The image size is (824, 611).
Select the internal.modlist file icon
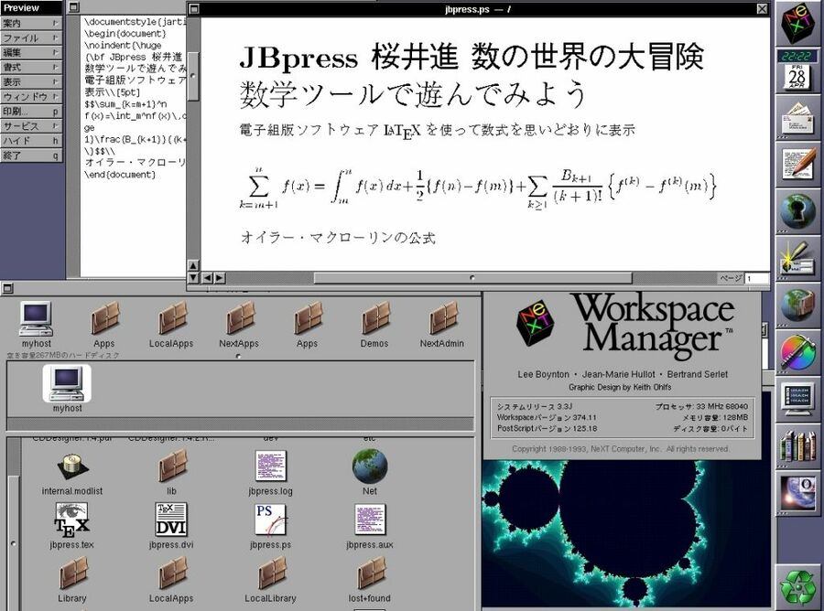(72, 466)
